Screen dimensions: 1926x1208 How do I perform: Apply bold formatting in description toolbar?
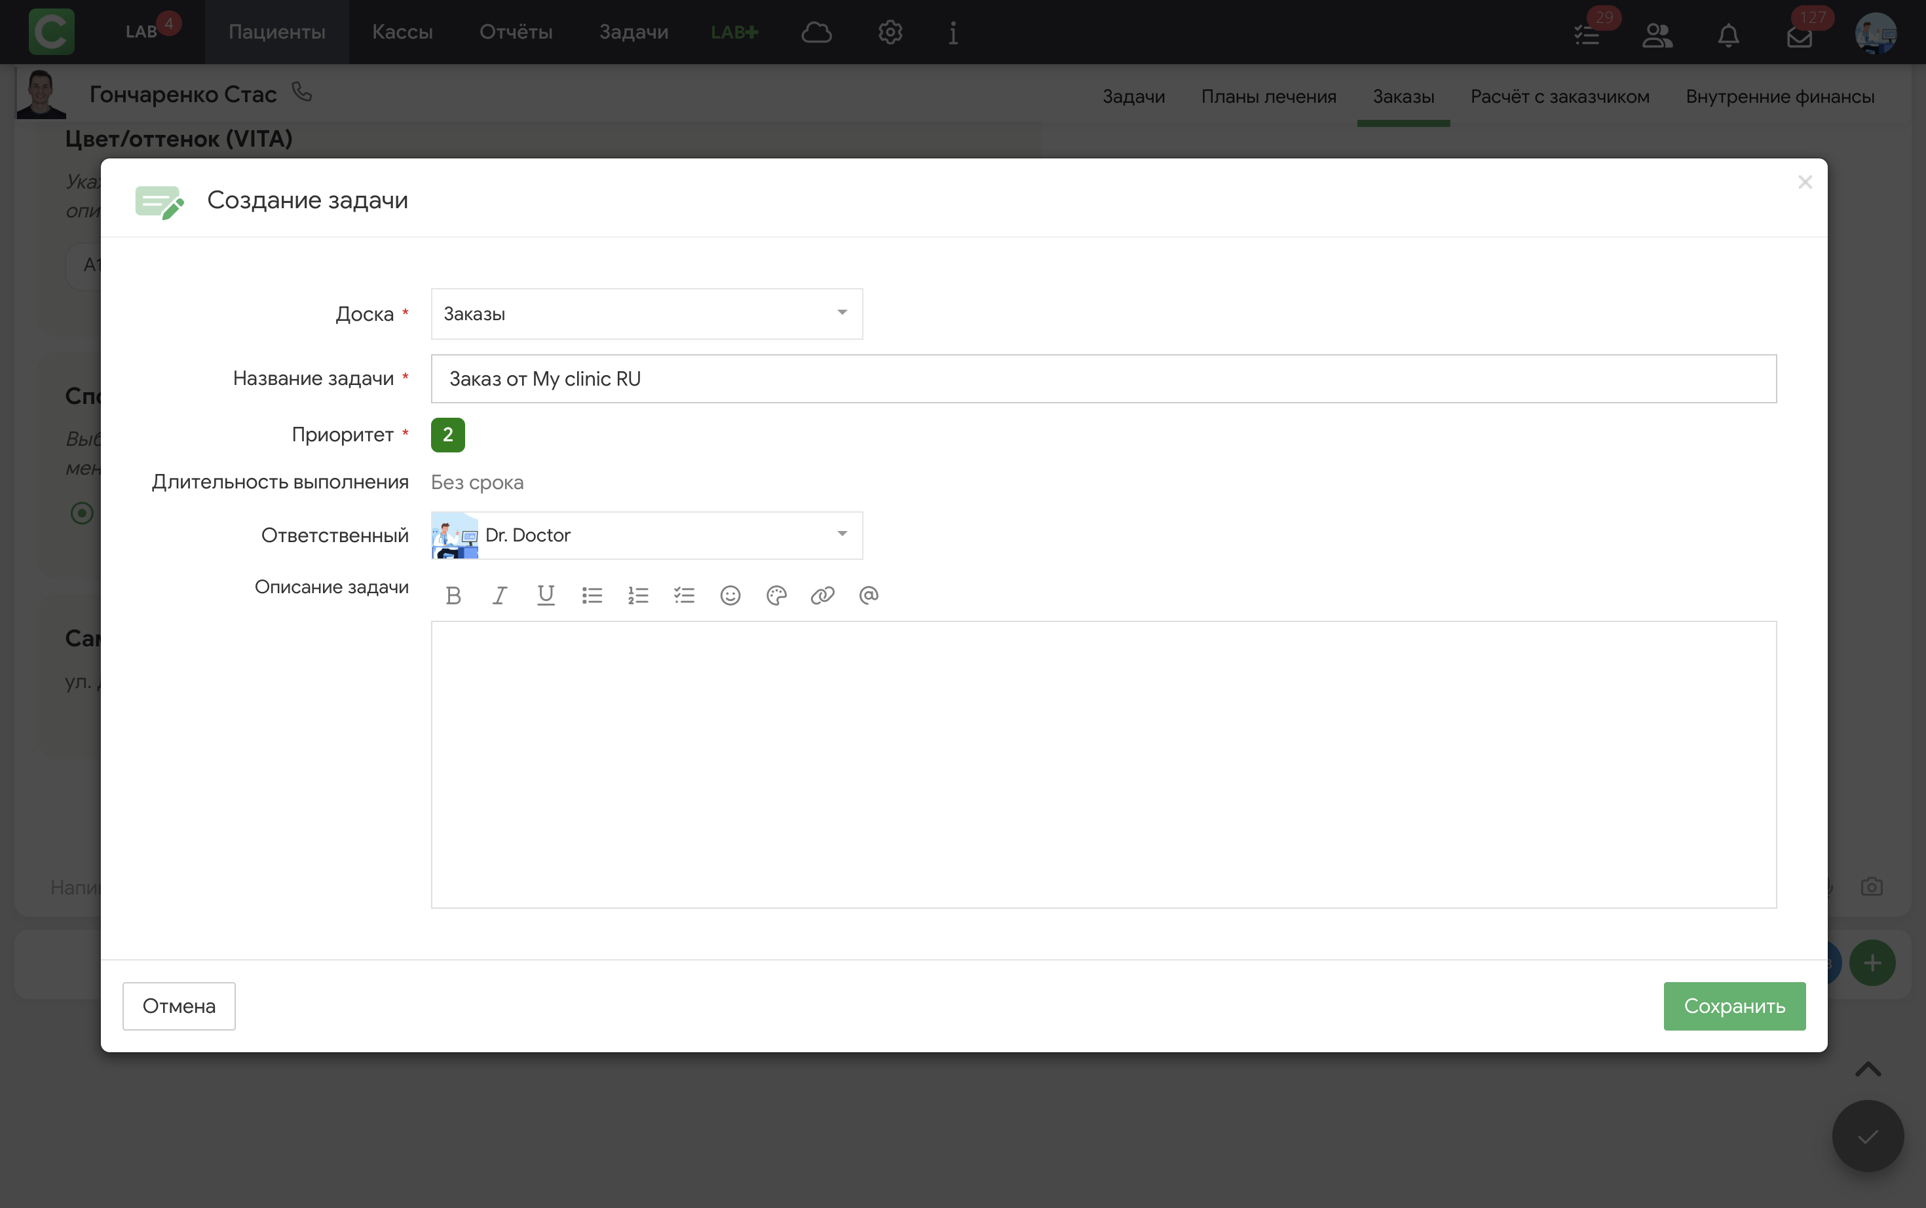tap(453, 595)
